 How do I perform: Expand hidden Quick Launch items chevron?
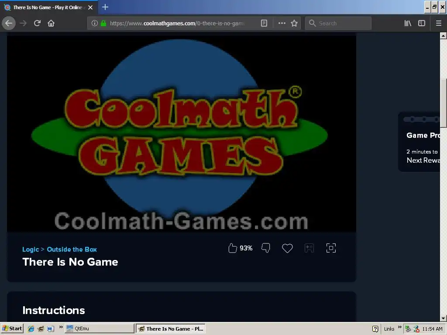point(61,327)
